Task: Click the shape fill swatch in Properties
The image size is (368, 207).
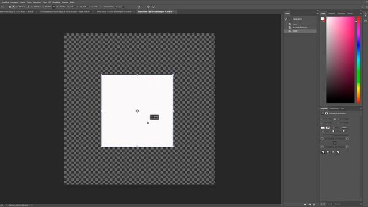Action: tap(323, 128)
